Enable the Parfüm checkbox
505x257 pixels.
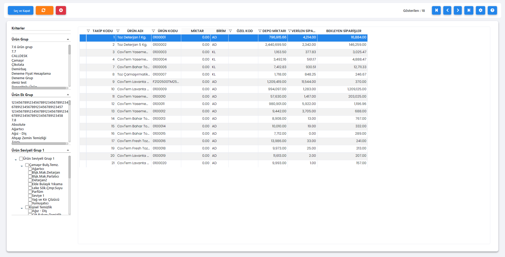click(30, 192)
